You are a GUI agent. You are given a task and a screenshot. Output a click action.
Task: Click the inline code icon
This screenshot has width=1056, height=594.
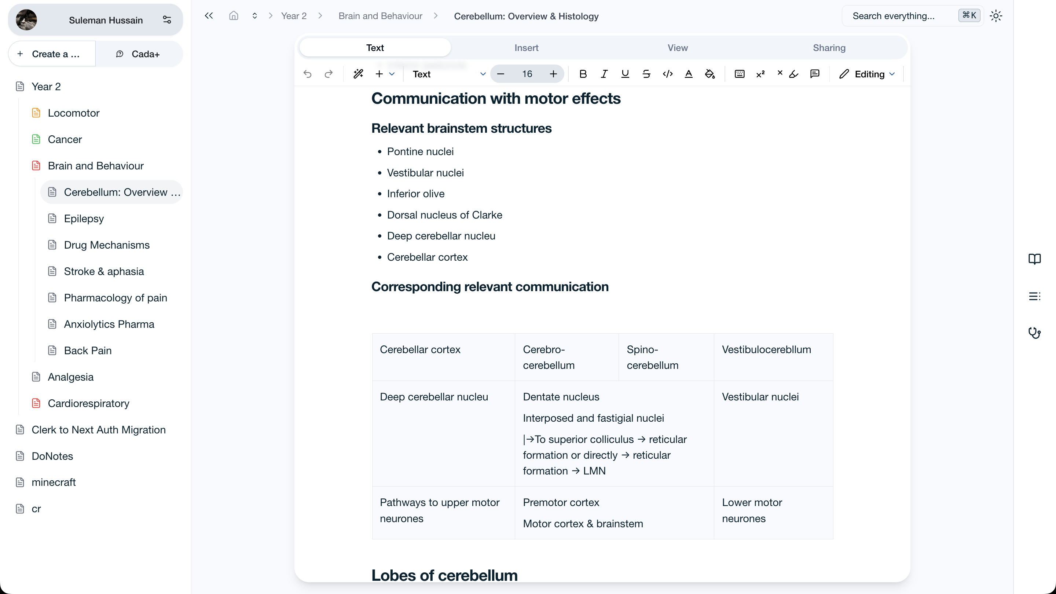pos(667,74)
